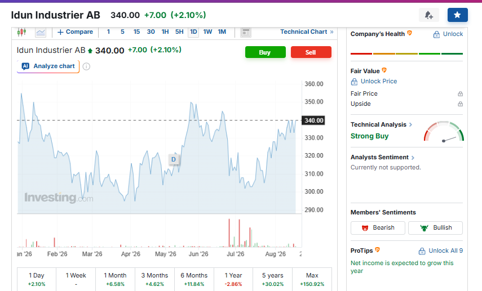Select the 1D interval
The height and width of the screenshot is (291, 482).
(193, 32)
